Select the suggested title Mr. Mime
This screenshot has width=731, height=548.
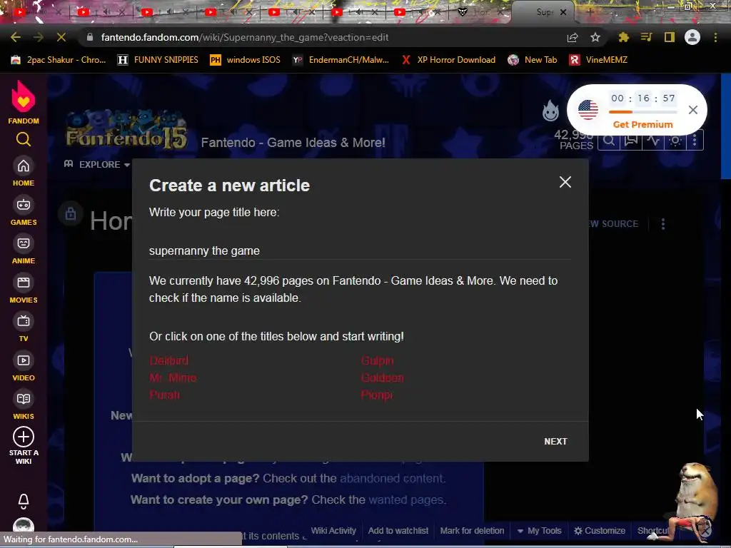(173, 377)
